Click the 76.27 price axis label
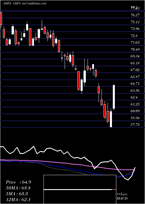The image size is (145, 204). click(135, 15)
